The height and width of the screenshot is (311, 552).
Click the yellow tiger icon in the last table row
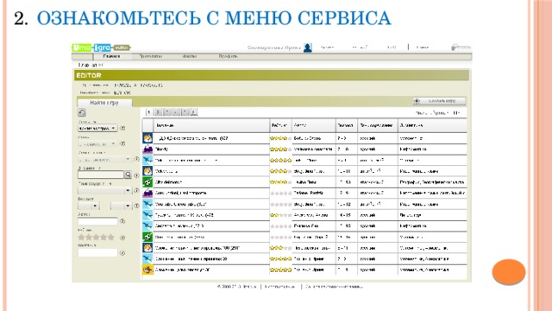(x=147, y=270)
